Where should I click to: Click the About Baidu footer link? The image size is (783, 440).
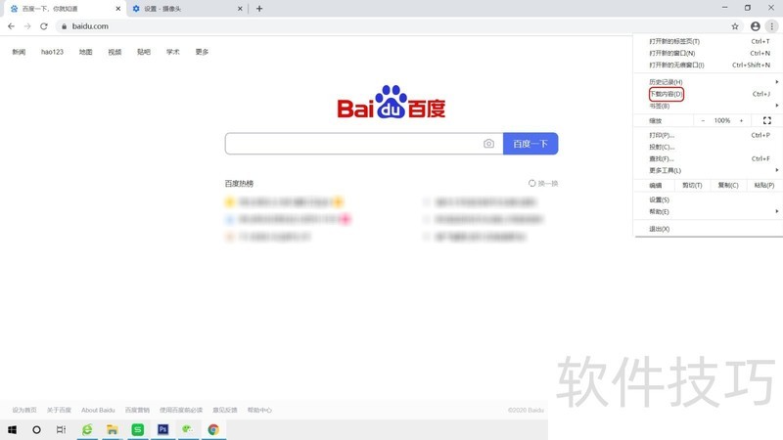tap(98, 410)
